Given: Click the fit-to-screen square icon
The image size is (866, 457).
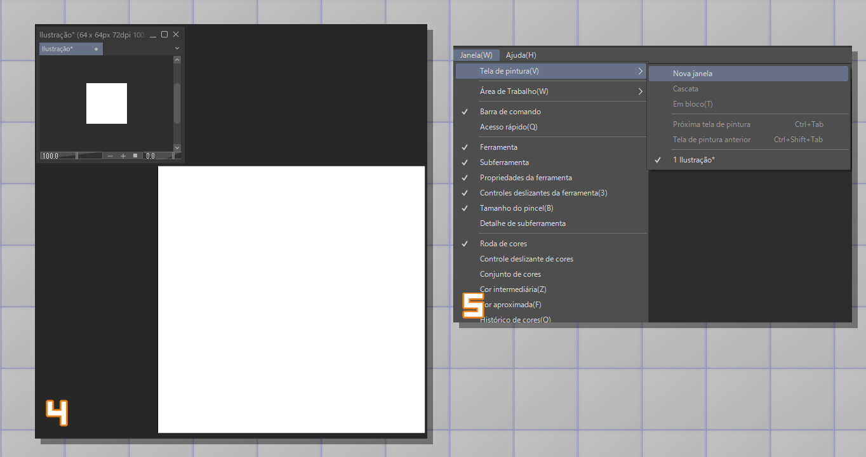Looking at the screenshot, I should click(135, 156).
